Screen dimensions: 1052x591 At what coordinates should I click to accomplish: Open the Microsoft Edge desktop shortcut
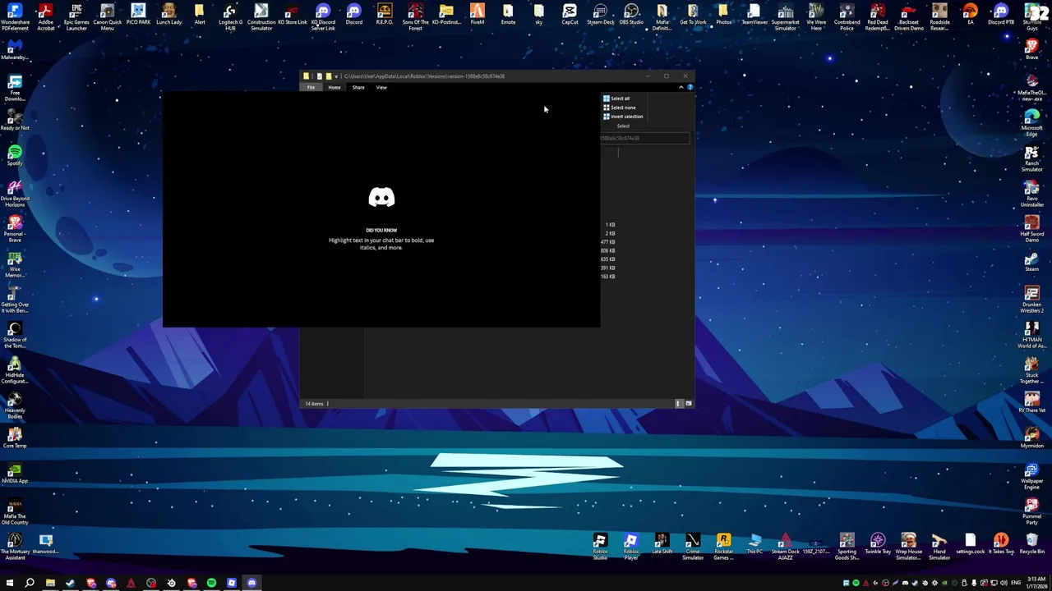click(x=1031, y=121)
